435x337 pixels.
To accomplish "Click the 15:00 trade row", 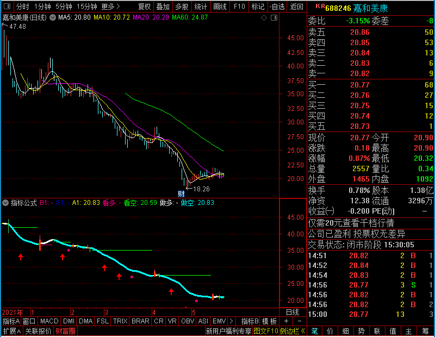I will click(370, 314).
